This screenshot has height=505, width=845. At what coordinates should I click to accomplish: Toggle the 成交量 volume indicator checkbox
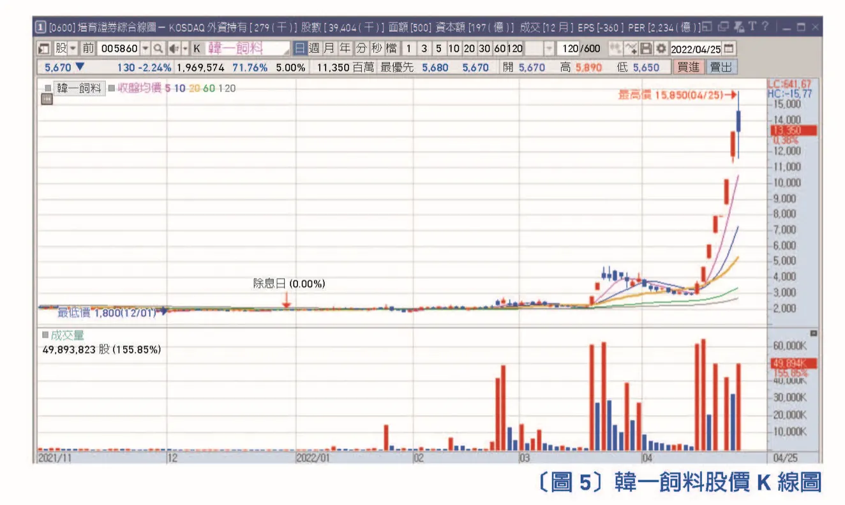pos(45,335)
